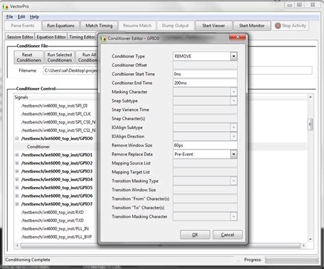Expand the GPIO7 signal tree node
Image resolution: width=324 pixels, height=269 pixels.
click(x=17, y=204)
